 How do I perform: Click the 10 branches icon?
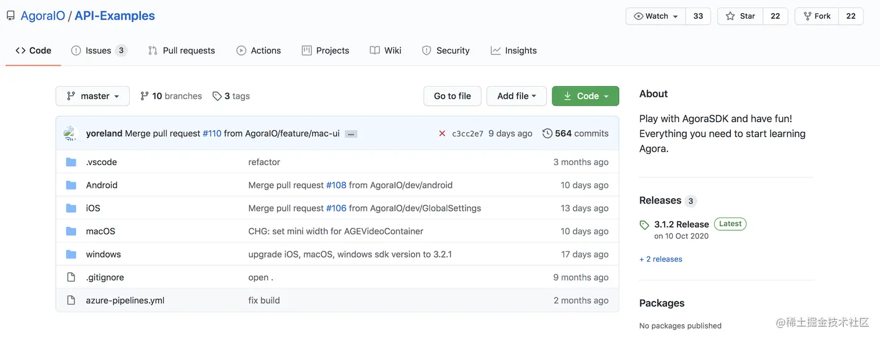pyautogui.click(x=145, y=96)
